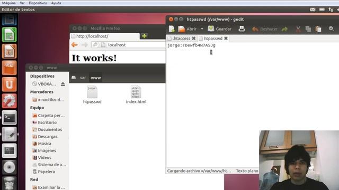Open the VBOXA... device in sidebar
339x190 pixels.
(44, 84)
